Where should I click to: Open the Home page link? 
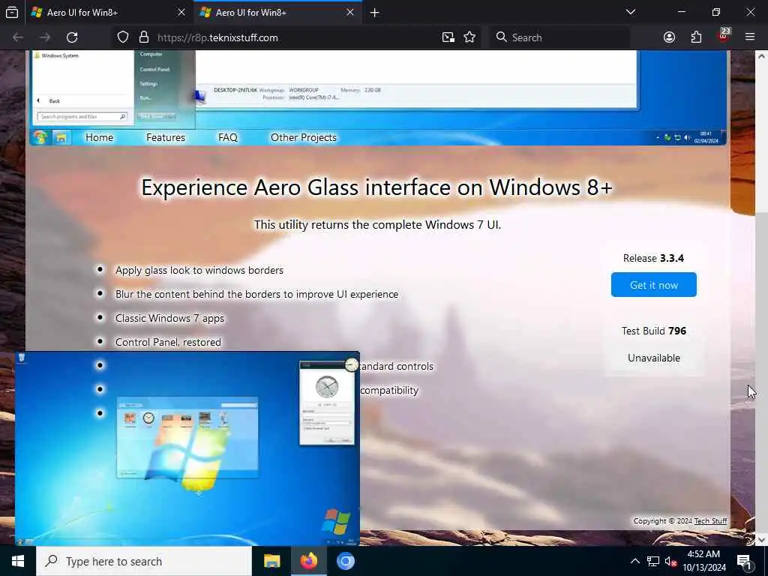[100, 138]
